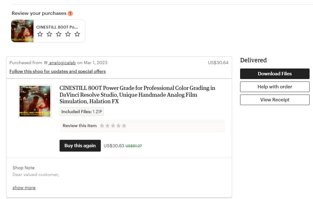Rate five stars in top review card
This screenshot has height=199, width=313.
[77, 34]
